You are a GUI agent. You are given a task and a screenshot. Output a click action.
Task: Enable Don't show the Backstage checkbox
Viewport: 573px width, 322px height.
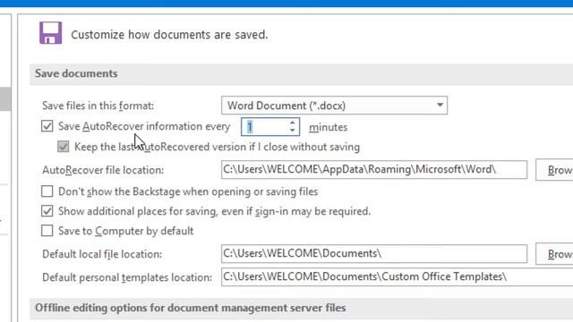[x=47, y=191]
